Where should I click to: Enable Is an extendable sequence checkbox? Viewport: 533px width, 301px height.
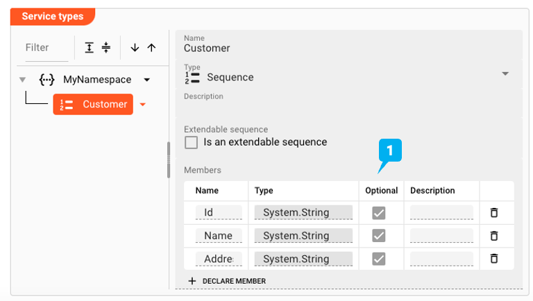(191, 142)
